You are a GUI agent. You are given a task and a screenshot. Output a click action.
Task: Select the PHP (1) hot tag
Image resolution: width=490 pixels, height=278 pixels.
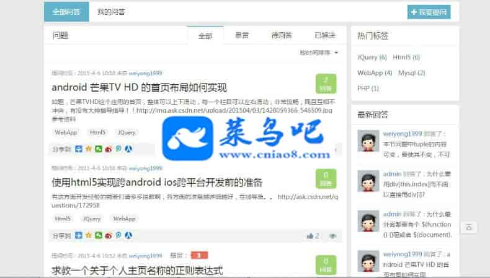click(x=368, y=89)
